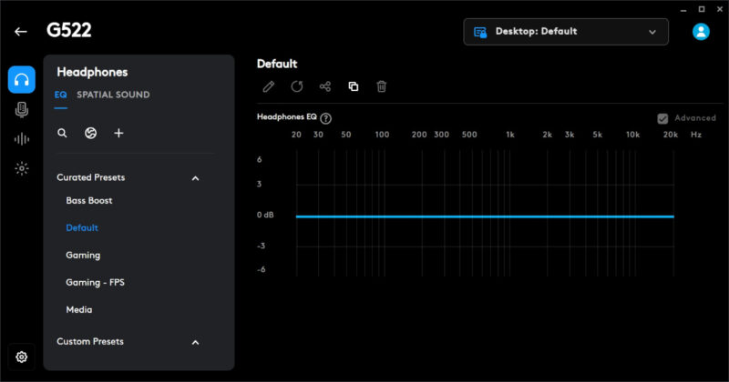Open the Headphones section in sidebar
This screenshot has width=729, height=382.
click(21, 79)
